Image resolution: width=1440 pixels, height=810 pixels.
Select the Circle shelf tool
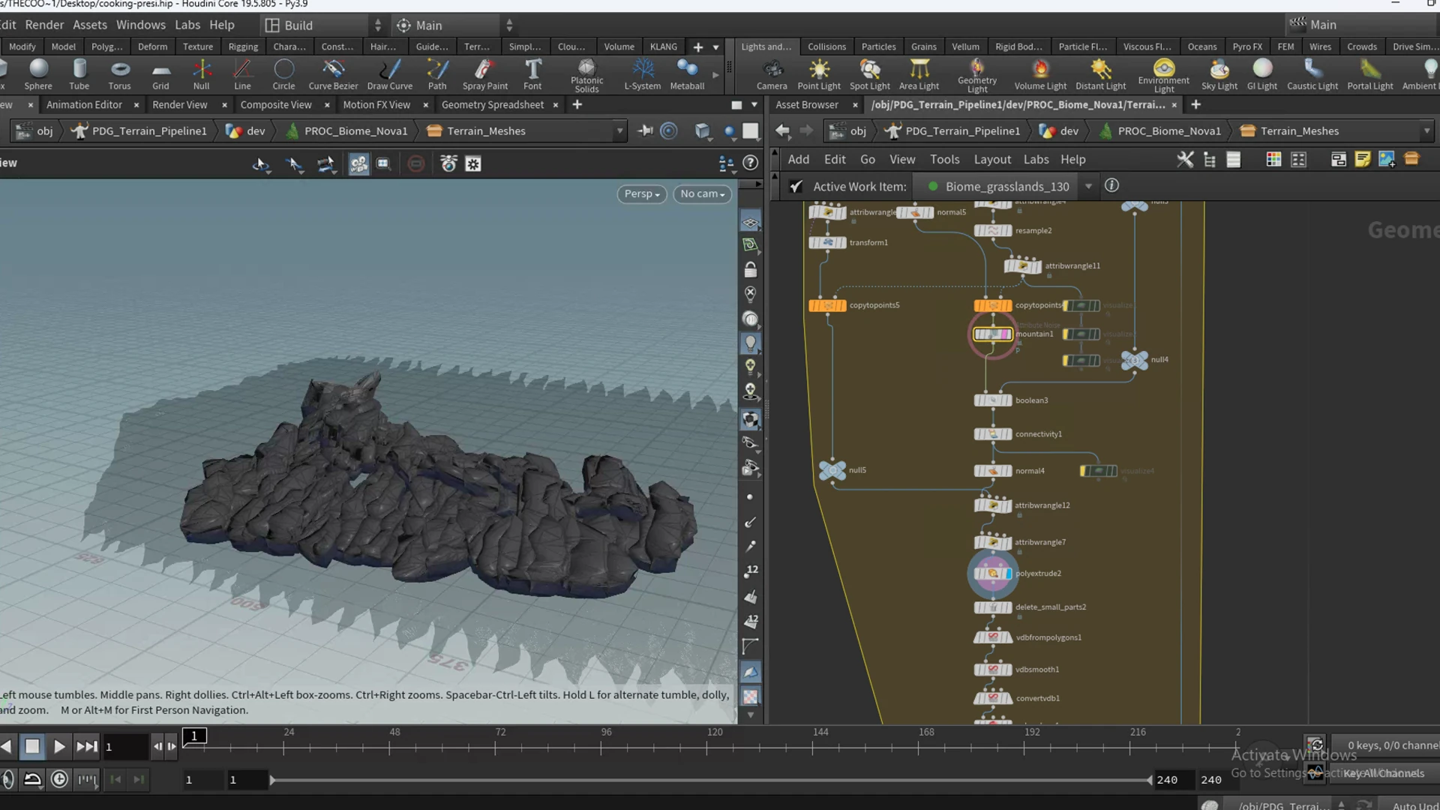(x=283, y=75)
